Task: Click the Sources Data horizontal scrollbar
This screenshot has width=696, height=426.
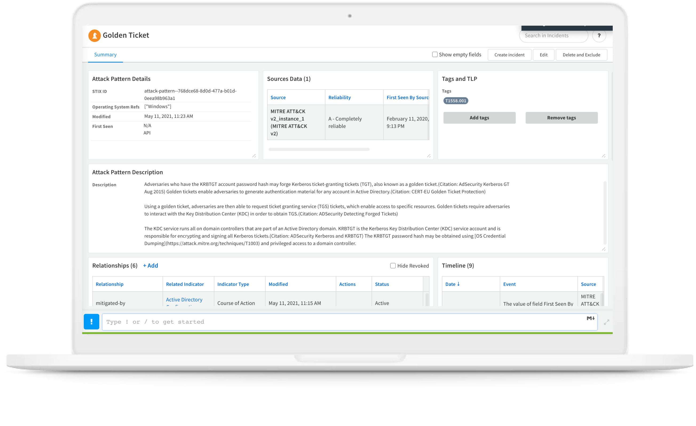Action: (x=319, y=149)
